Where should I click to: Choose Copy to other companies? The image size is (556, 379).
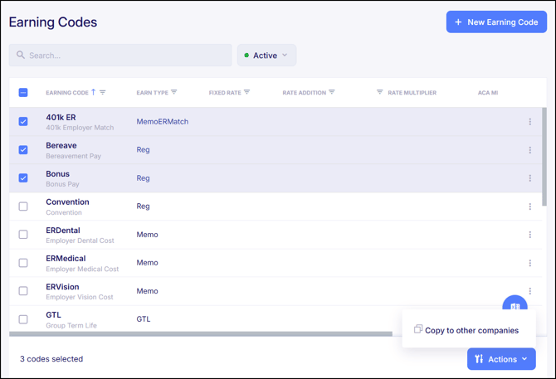click(x=471, y=330)
